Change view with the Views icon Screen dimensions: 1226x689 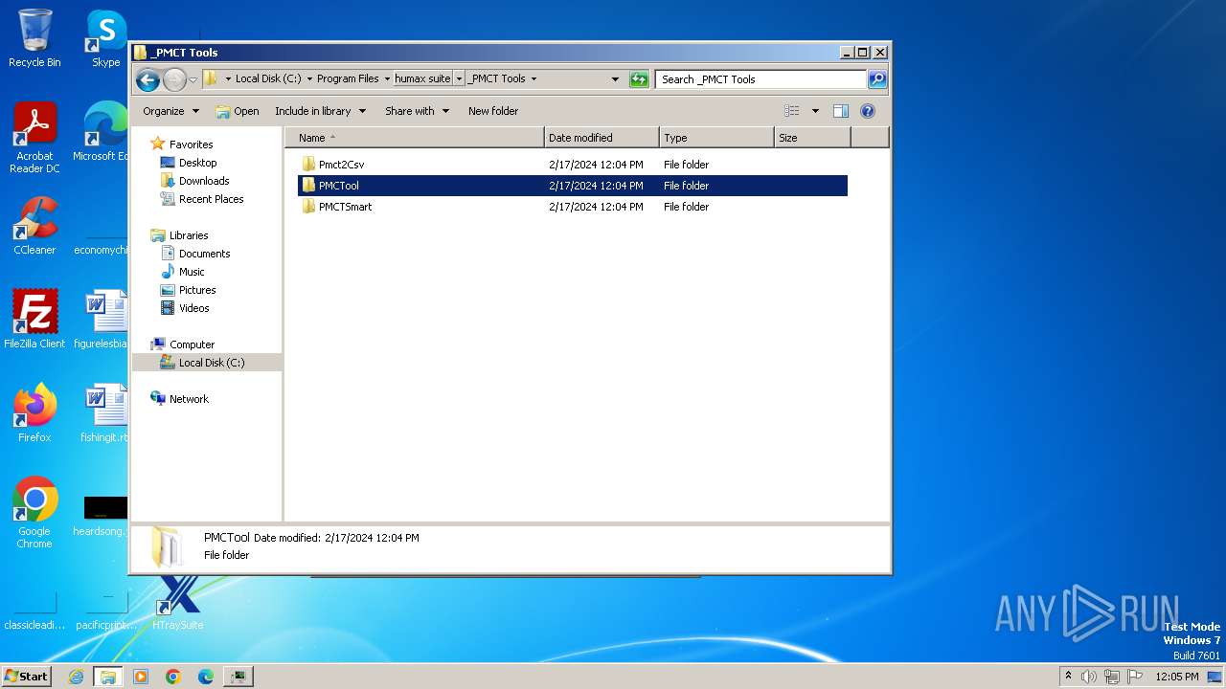(x=791, y=111)
